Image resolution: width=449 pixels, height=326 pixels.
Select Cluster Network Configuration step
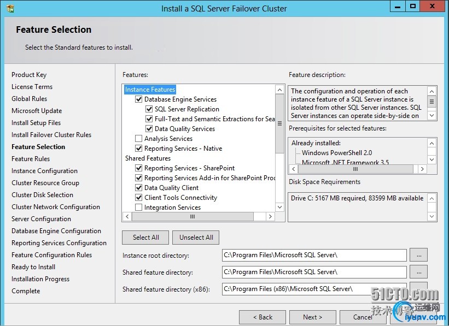(56, 207)
